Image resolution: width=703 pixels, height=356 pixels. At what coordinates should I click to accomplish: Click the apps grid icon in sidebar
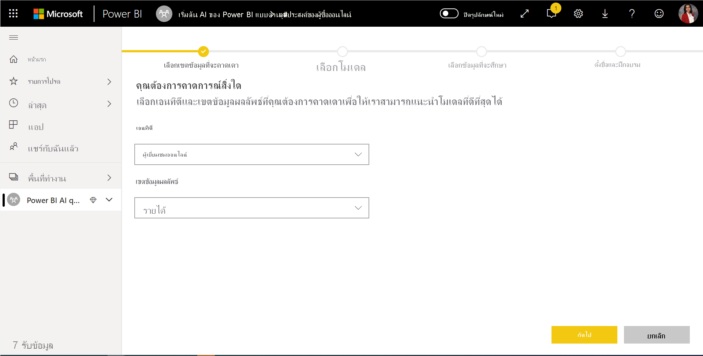pyautogui.click(x=14, y=125)
